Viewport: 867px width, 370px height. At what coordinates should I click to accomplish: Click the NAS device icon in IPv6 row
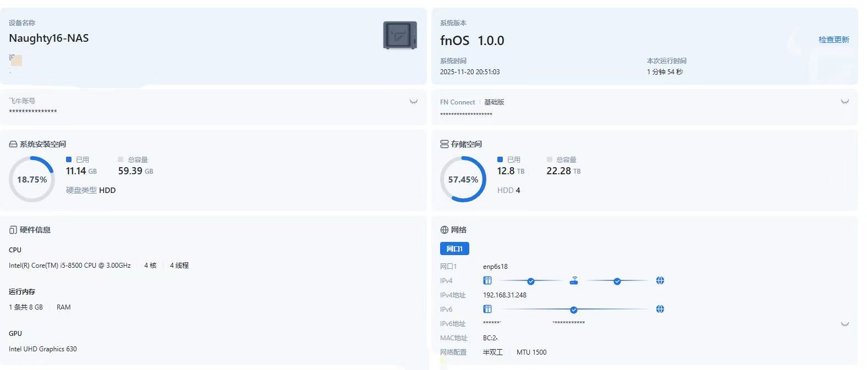[x=487, y=309]
